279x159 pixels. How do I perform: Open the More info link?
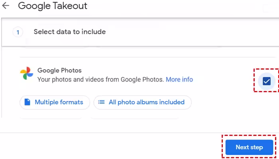click(179, 79)
